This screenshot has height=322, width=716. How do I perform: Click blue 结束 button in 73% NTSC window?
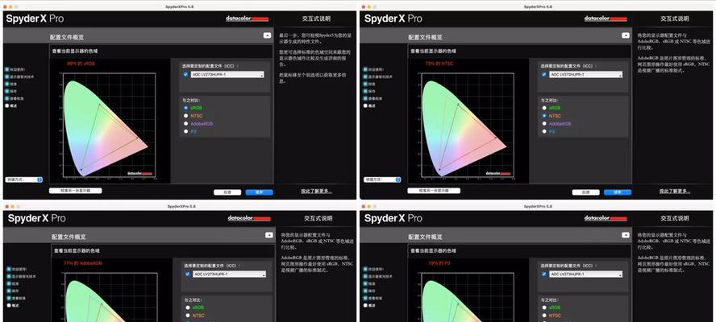coord(618,192)
